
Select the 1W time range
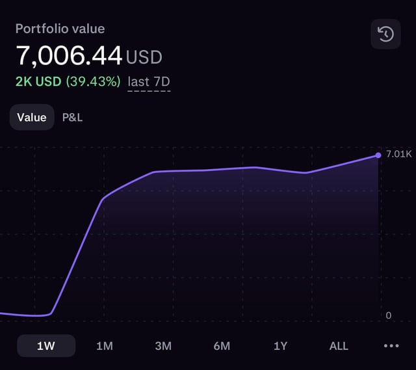coord(46,346)
